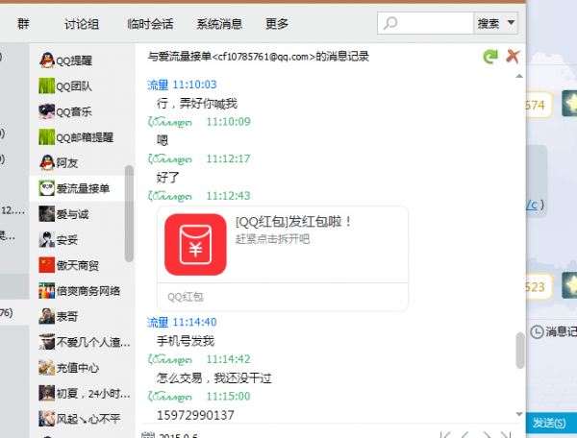
Task: Select QQ提醒 penguin avatar contact
Action: click(47, 61)
